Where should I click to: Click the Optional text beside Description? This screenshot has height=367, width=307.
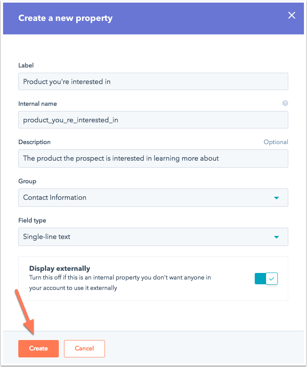pyautogui.click(x=276, y=142)
